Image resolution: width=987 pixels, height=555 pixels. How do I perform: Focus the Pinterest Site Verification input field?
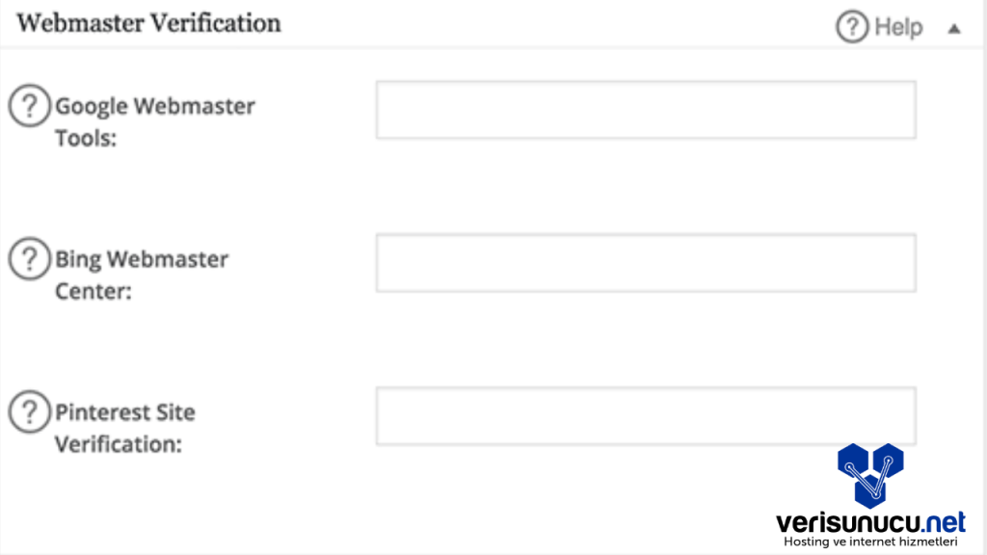tap(645, 416)
